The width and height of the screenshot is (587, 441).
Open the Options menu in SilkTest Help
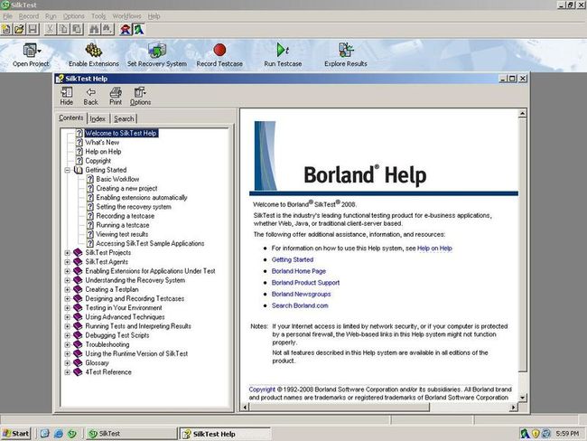(140, 97)
